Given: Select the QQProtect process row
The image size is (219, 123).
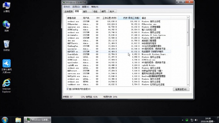Looking at the screenshot, I should coord(119,71).
